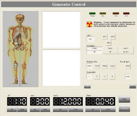Increase exposure Time with the Up button

[93, 110]
